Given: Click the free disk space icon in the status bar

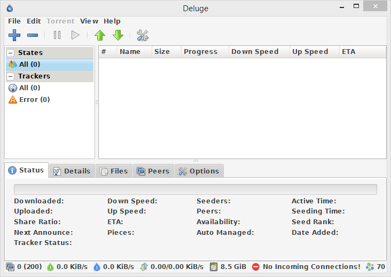Looking at the screenshot, I should pyautogui.click(x=214, y=267).
